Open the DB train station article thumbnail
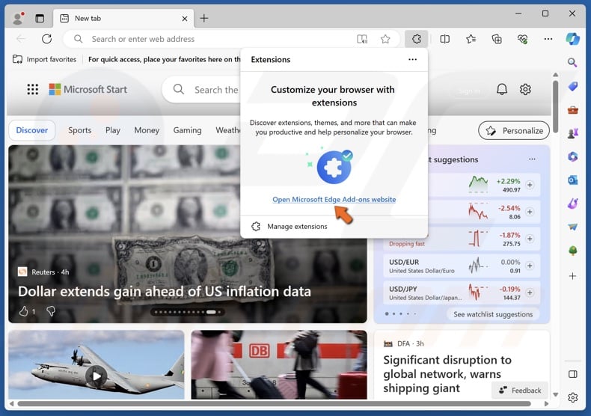591x416 pixels. click(279, 365)
